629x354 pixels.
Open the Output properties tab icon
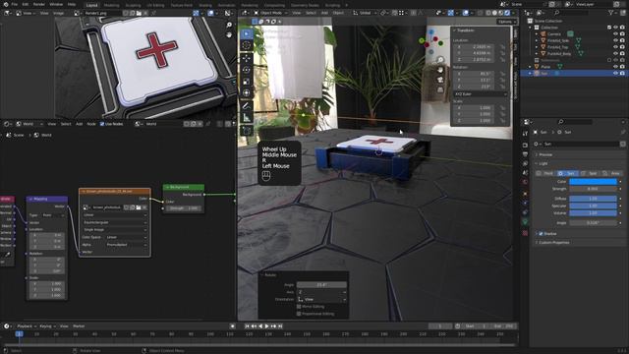point(525,154)
